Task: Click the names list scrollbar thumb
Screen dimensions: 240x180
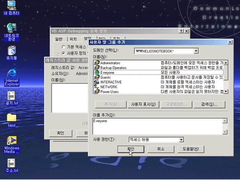Action: click(x=226, y=73)
